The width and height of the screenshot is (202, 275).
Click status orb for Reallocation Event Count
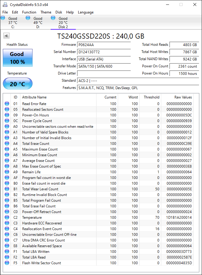pyautogui.click(x=7, y=229)
